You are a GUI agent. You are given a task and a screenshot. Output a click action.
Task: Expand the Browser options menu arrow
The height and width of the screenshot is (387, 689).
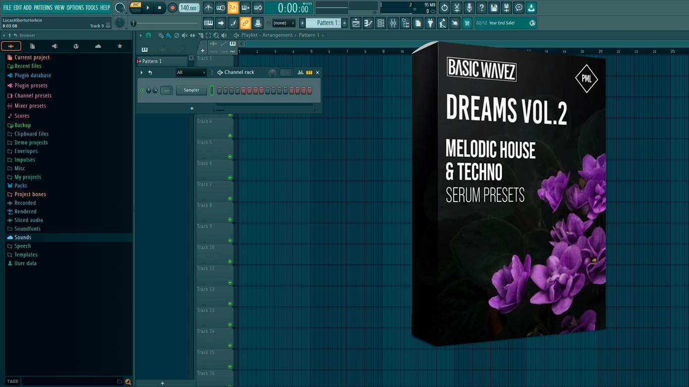point(4,35)
